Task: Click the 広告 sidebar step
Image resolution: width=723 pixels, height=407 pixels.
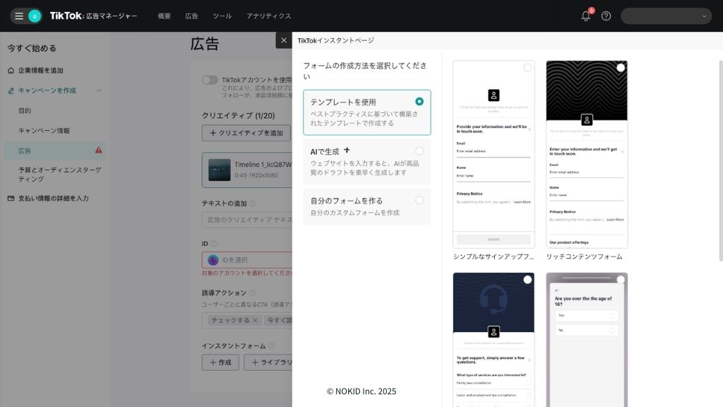Action: pyautogui.click(x=55, y=151)
